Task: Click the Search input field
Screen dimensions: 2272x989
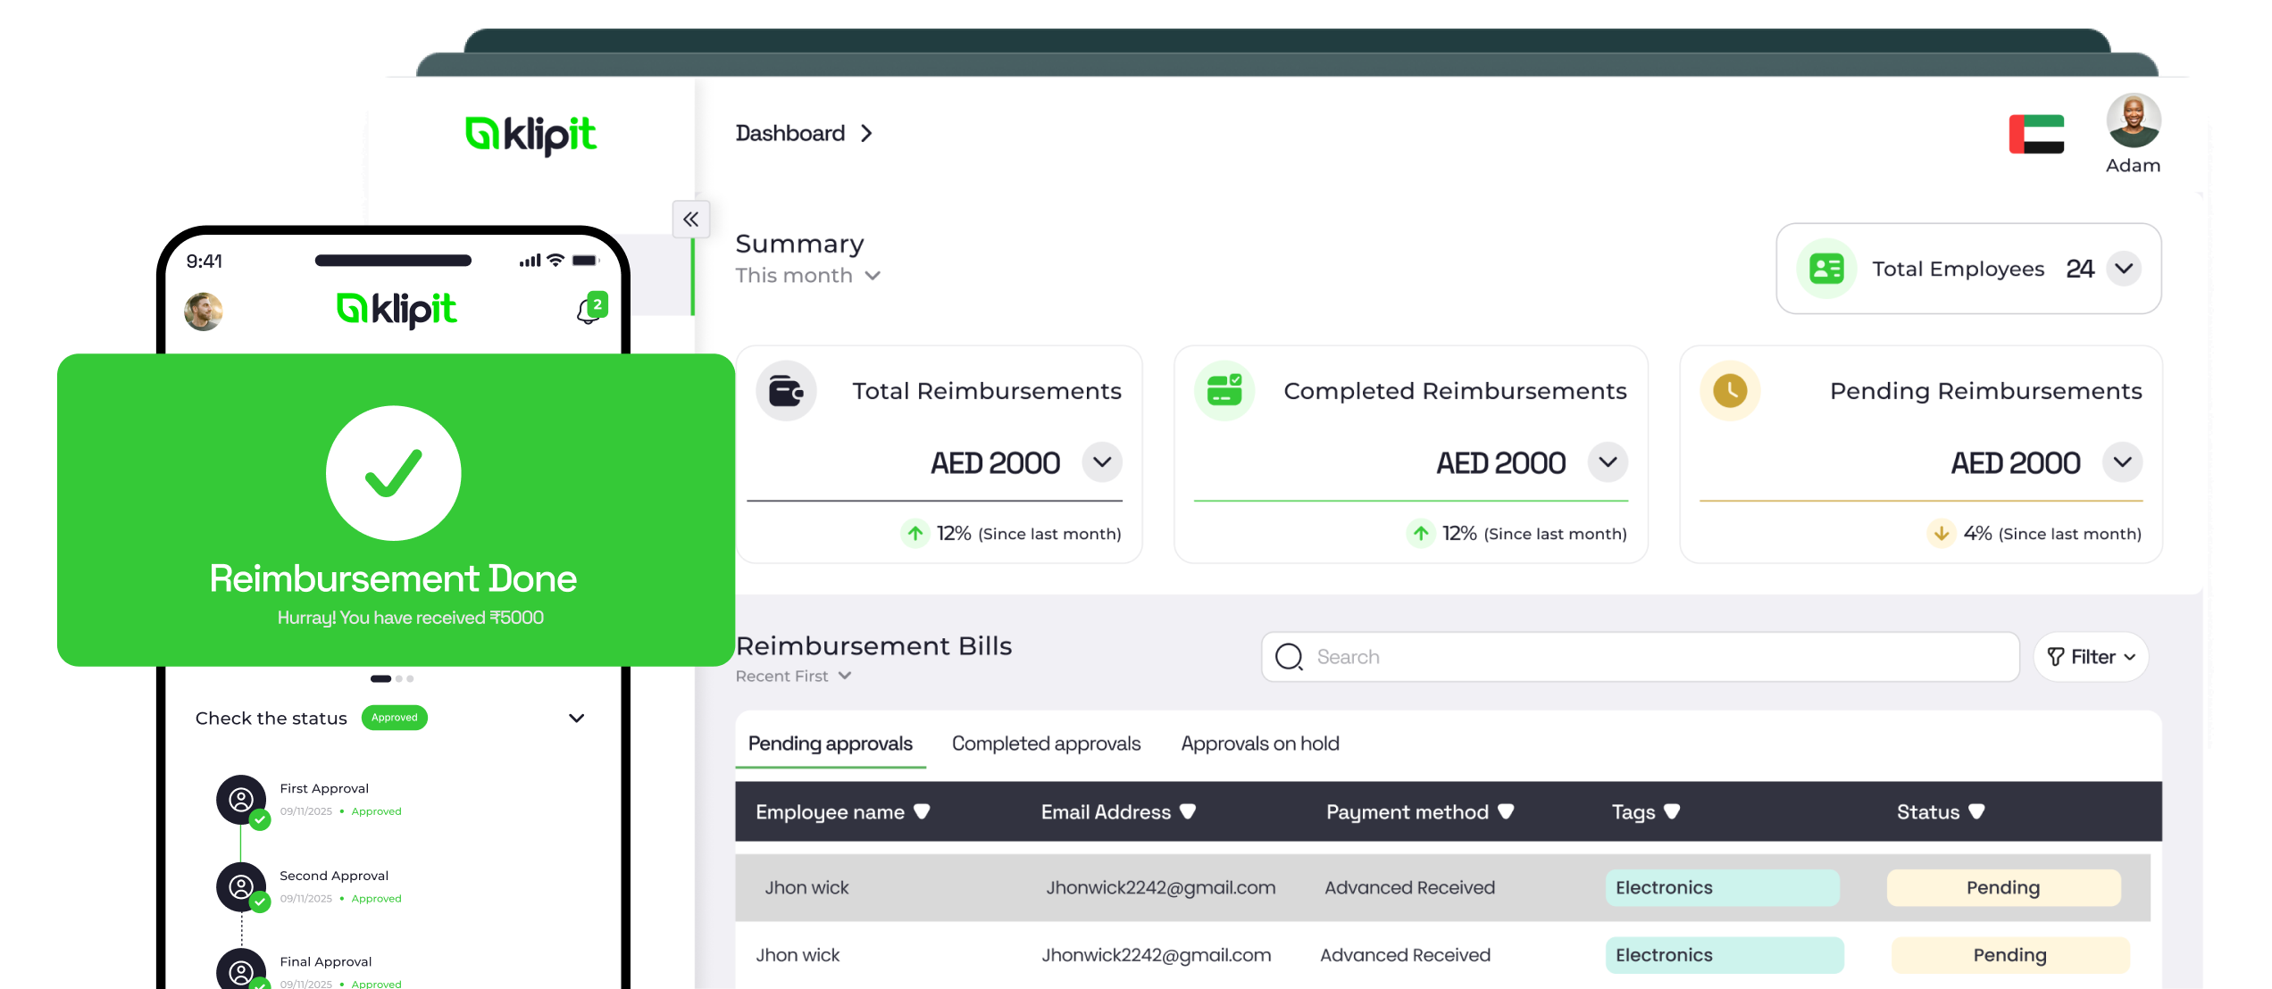Action: pos(1641,657)
